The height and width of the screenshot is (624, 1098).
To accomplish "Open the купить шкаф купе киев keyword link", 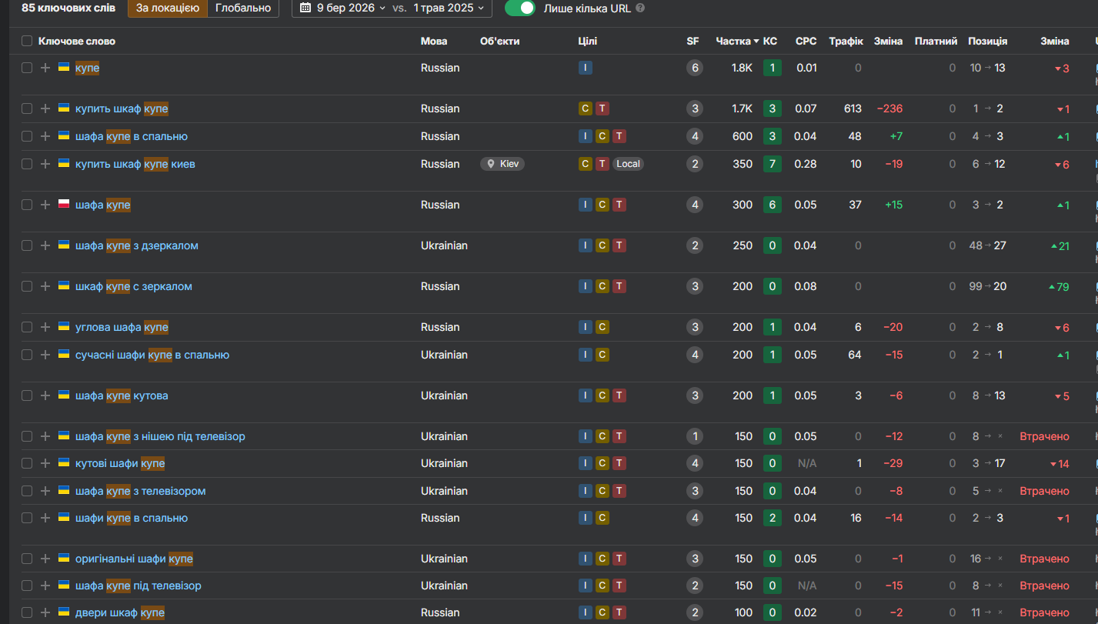I will 135,164.
